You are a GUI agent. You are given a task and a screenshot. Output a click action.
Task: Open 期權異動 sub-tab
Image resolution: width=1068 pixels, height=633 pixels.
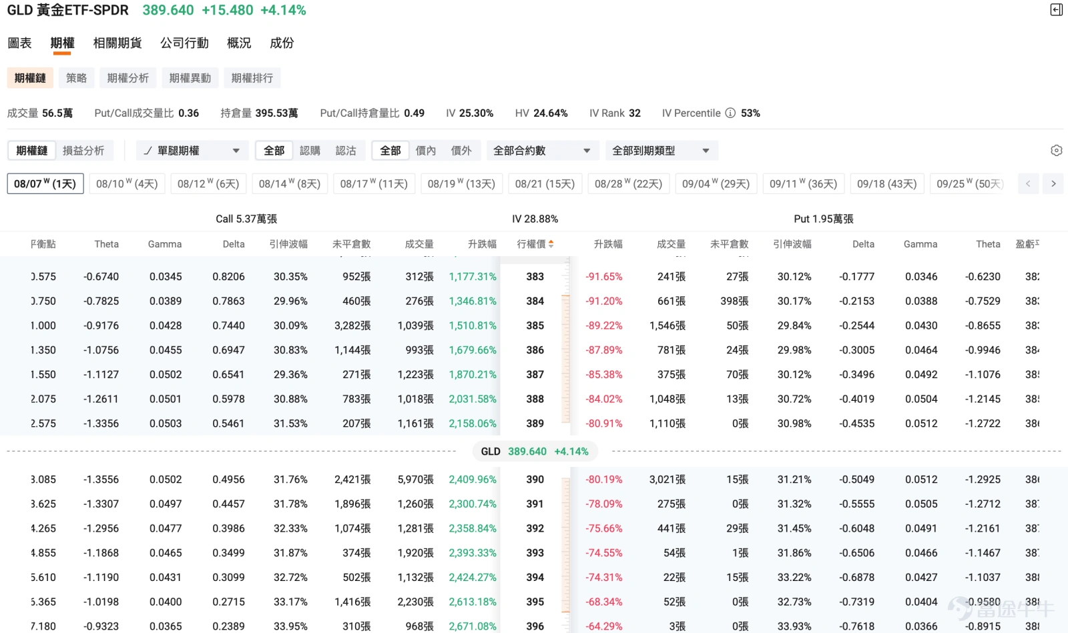click(190, 78)
